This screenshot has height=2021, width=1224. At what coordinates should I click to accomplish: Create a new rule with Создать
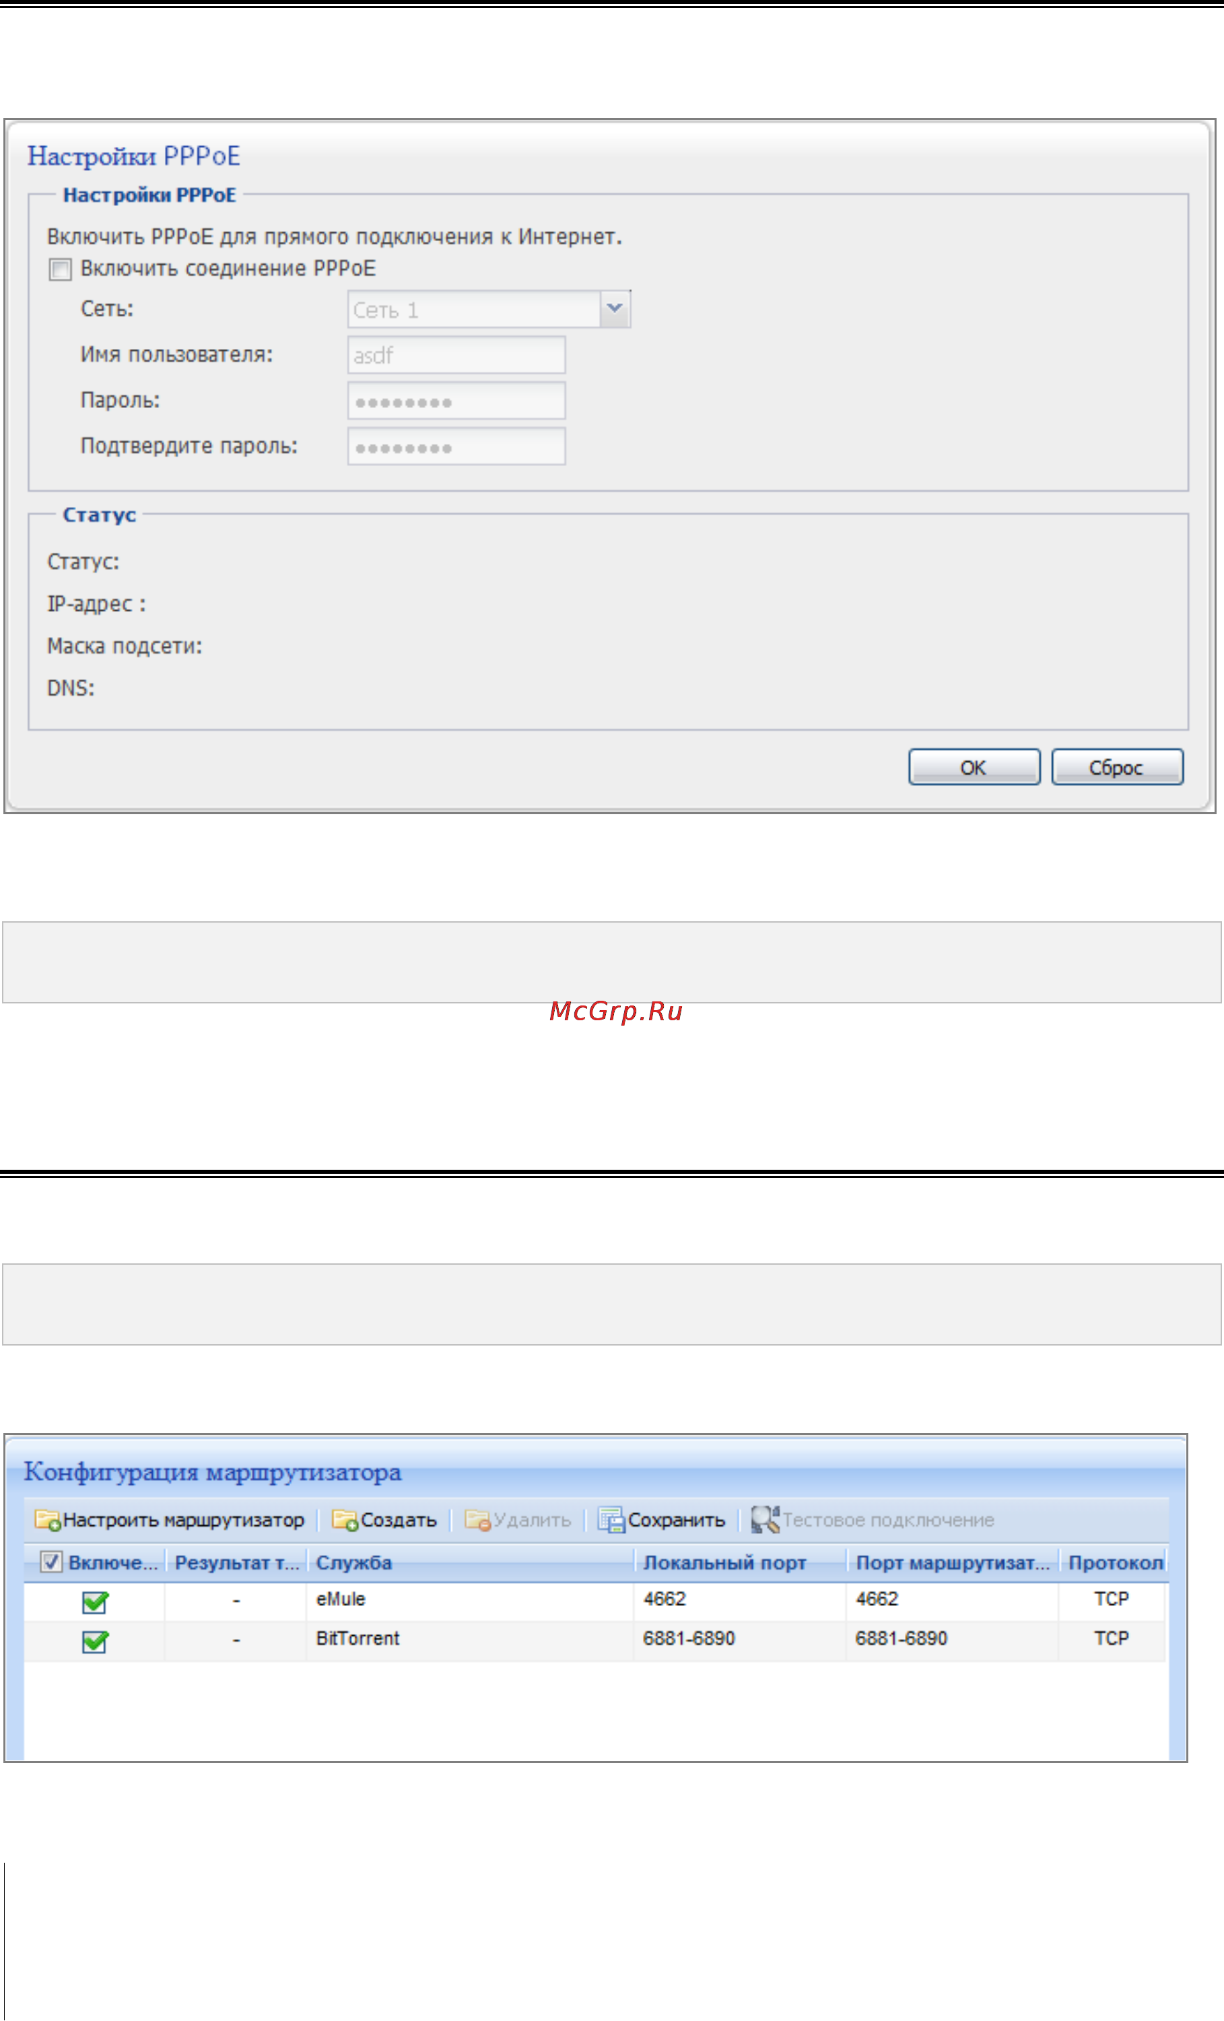[x=399, y=1520]
